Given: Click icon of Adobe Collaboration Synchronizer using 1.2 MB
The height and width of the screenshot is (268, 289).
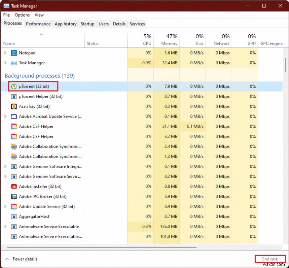Looking at the screenshot, I should point(14,156).
